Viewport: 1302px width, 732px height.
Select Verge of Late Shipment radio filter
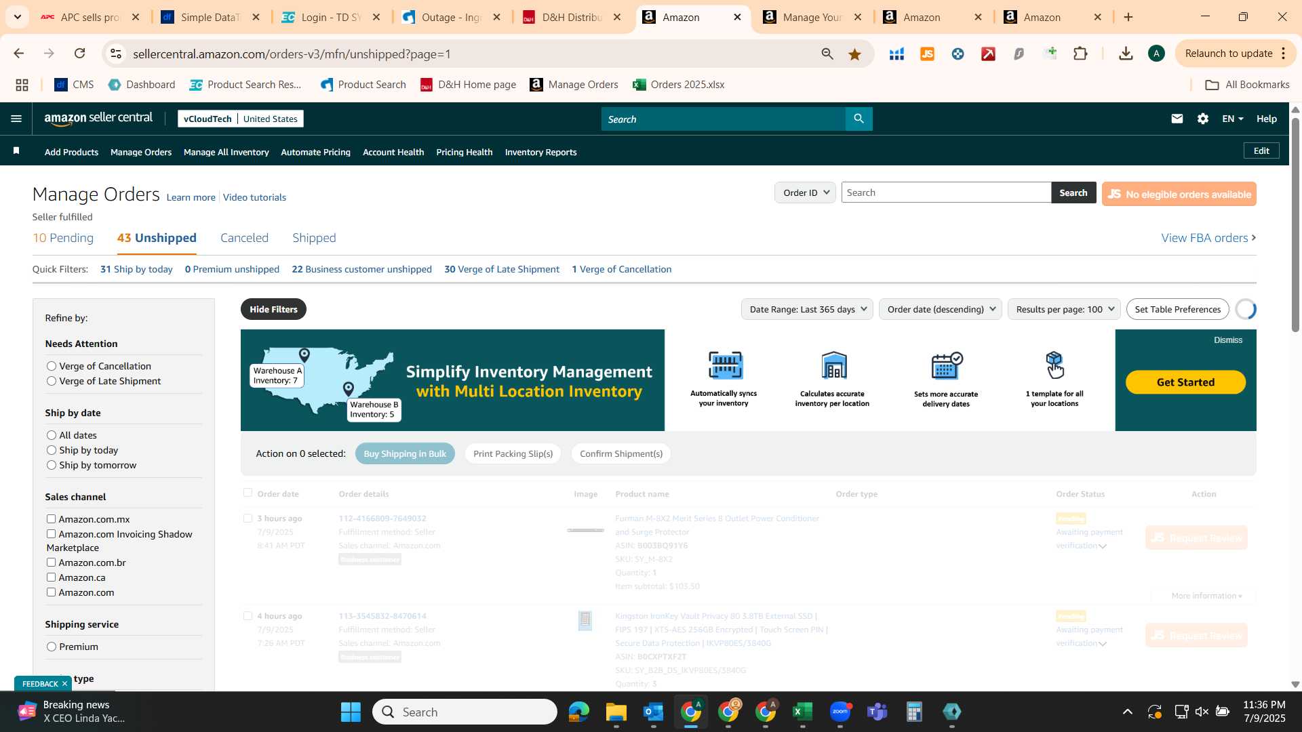tap(52, 381)
